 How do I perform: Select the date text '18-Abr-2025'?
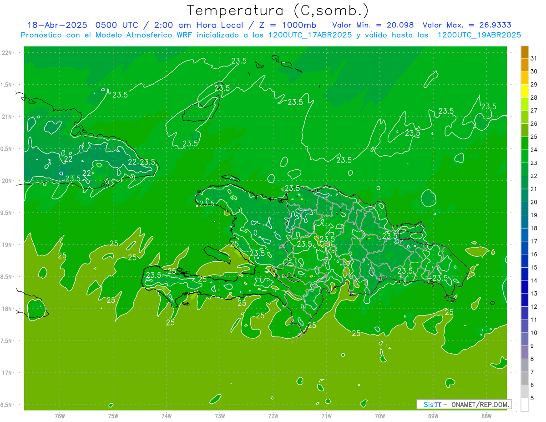(58, 25)
